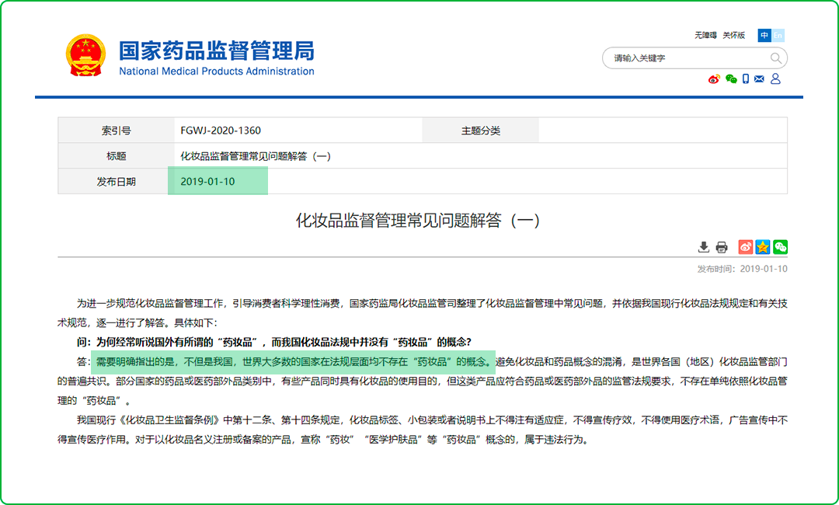
Task: Click the national emblem logo
Action: 85,55
